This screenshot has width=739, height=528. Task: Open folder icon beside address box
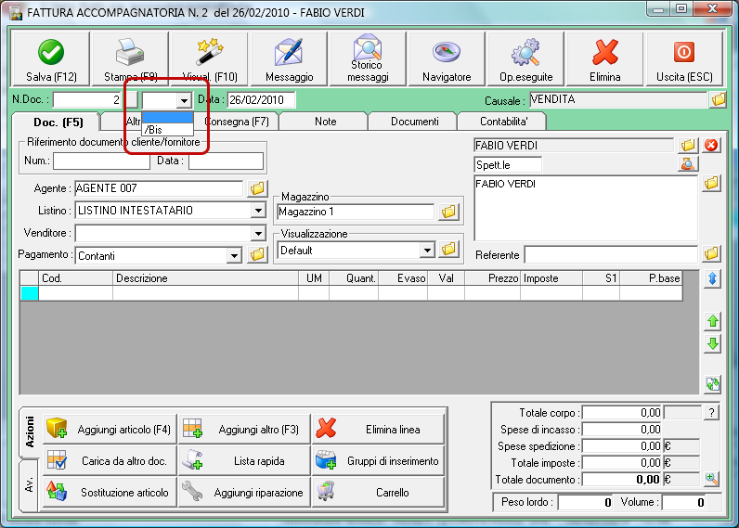tap(711, 183)
